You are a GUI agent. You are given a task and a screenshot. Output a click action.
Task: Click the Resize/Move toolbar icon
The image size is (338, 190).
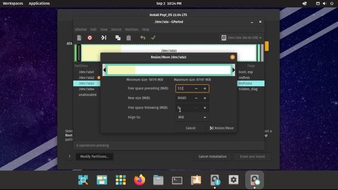coord(104,37)
